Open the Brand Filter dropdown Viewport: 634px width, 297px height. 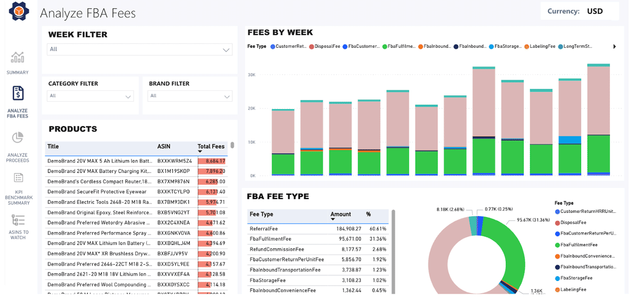(227, 97)
